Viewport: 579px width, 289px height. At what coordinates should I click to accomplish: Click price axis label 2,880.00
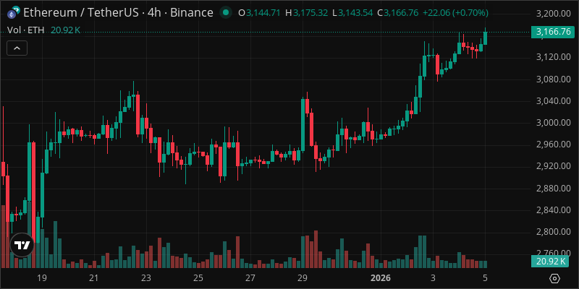pos(553,189)
